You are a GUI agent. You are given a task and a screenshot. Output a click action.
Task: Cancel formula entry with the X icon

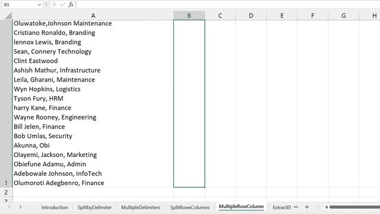pos(54,5)
